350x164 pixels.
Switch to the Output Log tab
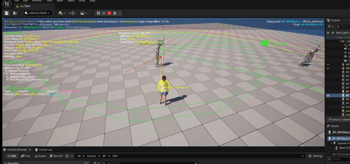[x=43, y=150]
